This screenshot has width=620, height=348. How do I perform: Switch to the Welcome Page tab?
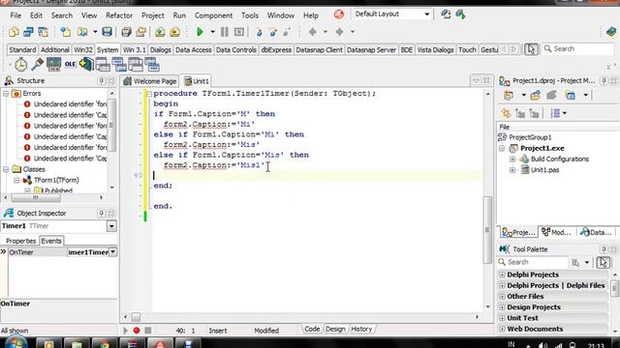150,81
